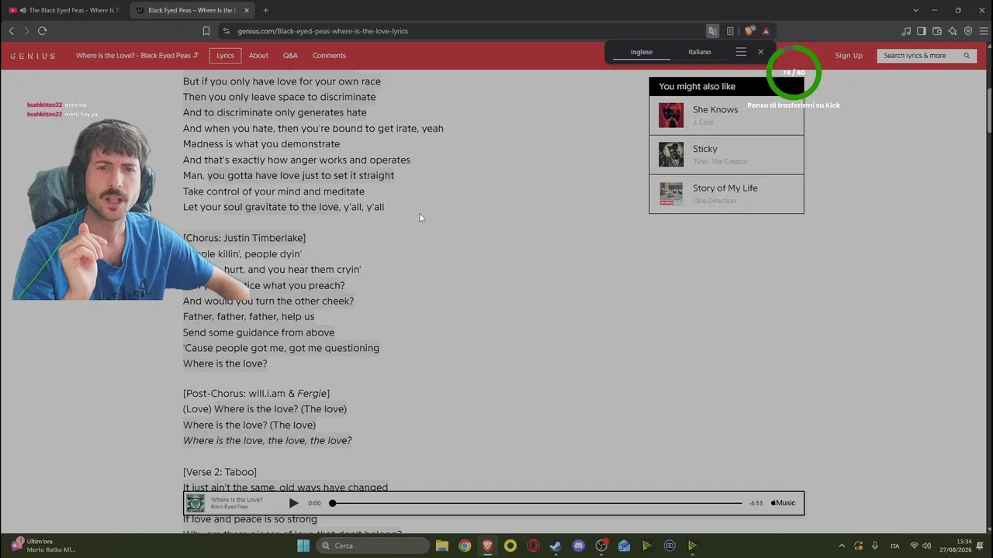Reload the Genius lyrics page
993x558 pixels.
pyautogui.click(x=42, y=31)
